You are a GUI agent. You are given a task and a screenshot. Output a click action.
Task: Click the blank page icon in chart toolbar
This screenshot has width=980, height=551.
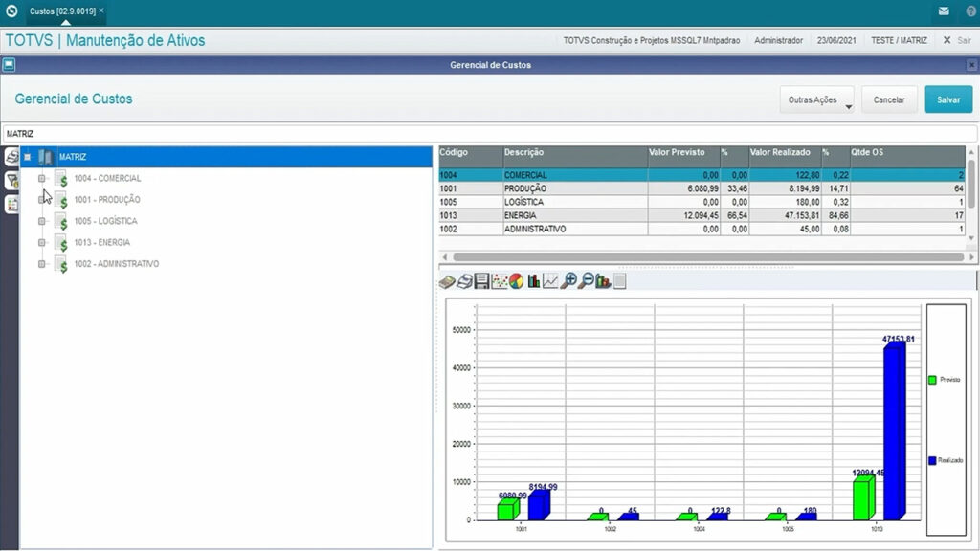click(x=619, y=282)
